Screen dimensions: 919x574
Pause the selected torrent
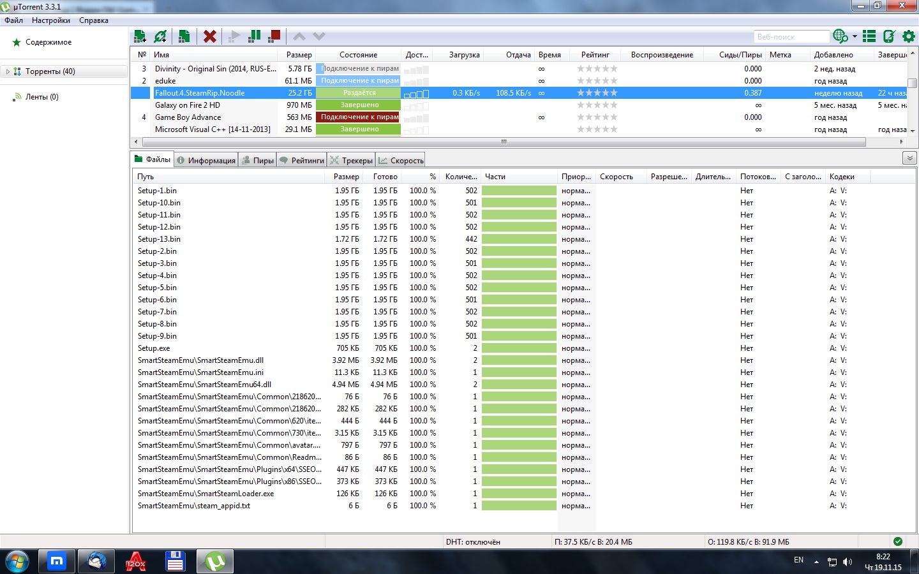pos(254,36)
